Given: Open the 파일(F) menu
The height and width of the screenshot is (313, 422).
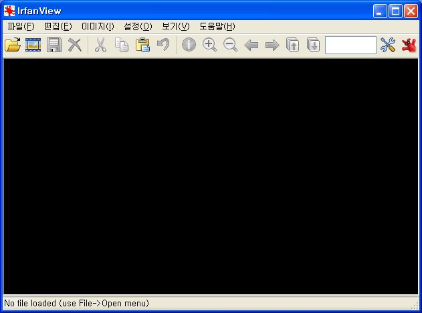Looking at the screenshot, I should pyautogui.click(x=21, y=26).
